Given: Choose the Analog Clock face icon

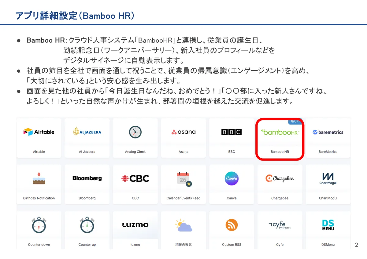Looking at the screenshot, I should pyautogui.click(x=135, y=132).
